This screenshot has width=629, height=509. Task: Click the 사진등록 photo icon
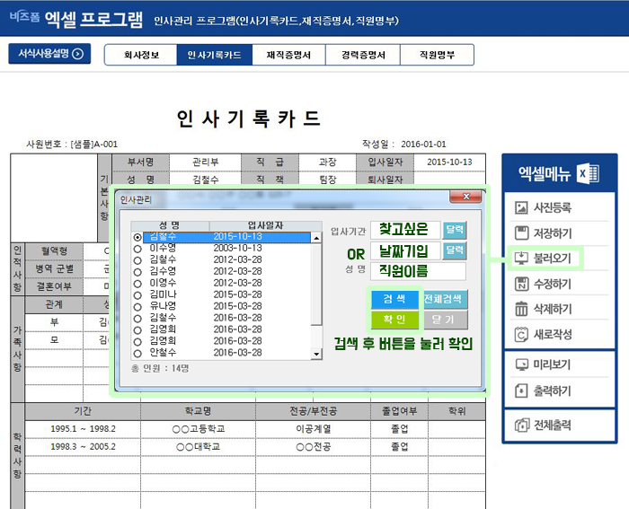[521, 207]
